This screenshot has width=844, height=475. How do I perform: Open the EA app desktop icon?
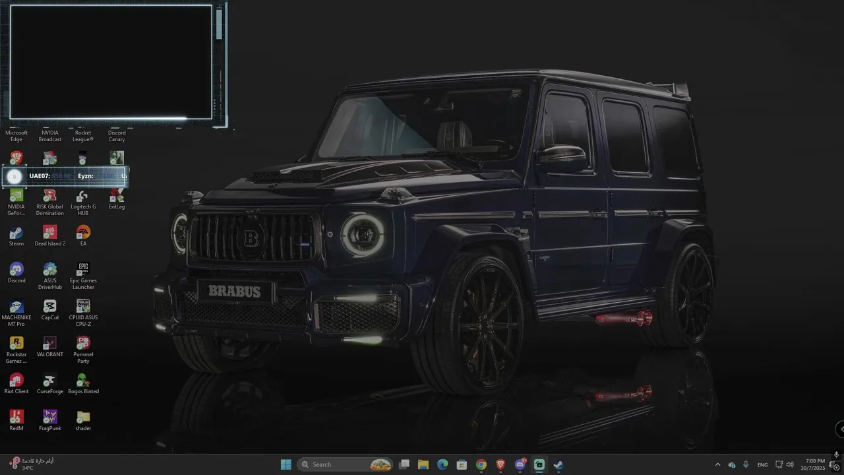[83, 236]
